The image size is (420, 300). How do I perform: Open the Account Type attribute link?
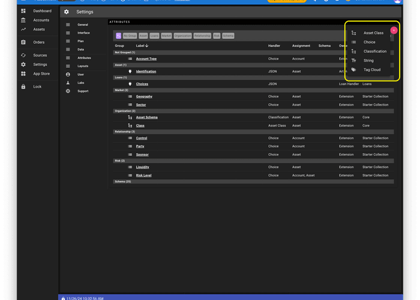point(146,59)
